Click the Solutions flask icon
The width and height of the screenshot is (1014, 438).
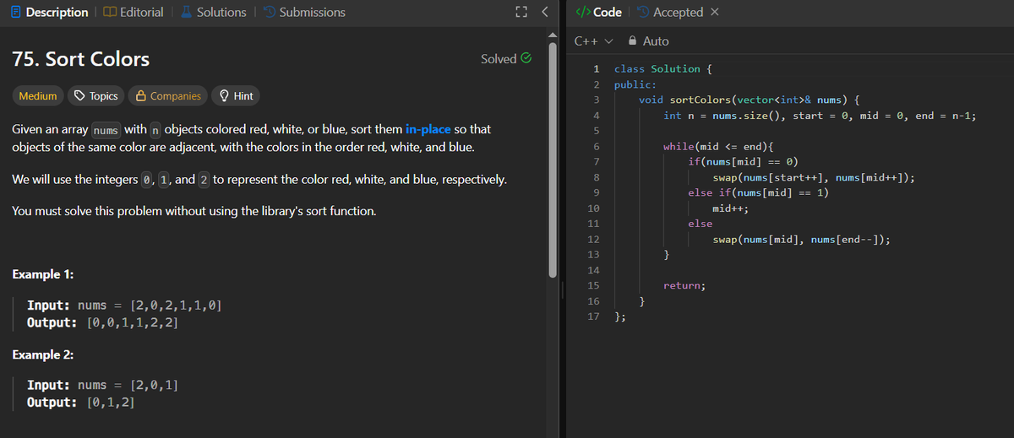185,12
